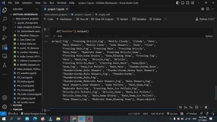Viewport: 217px width, 122px height.
Task: Click the notebook vertical scrollbar
Action: pos(216,93)
